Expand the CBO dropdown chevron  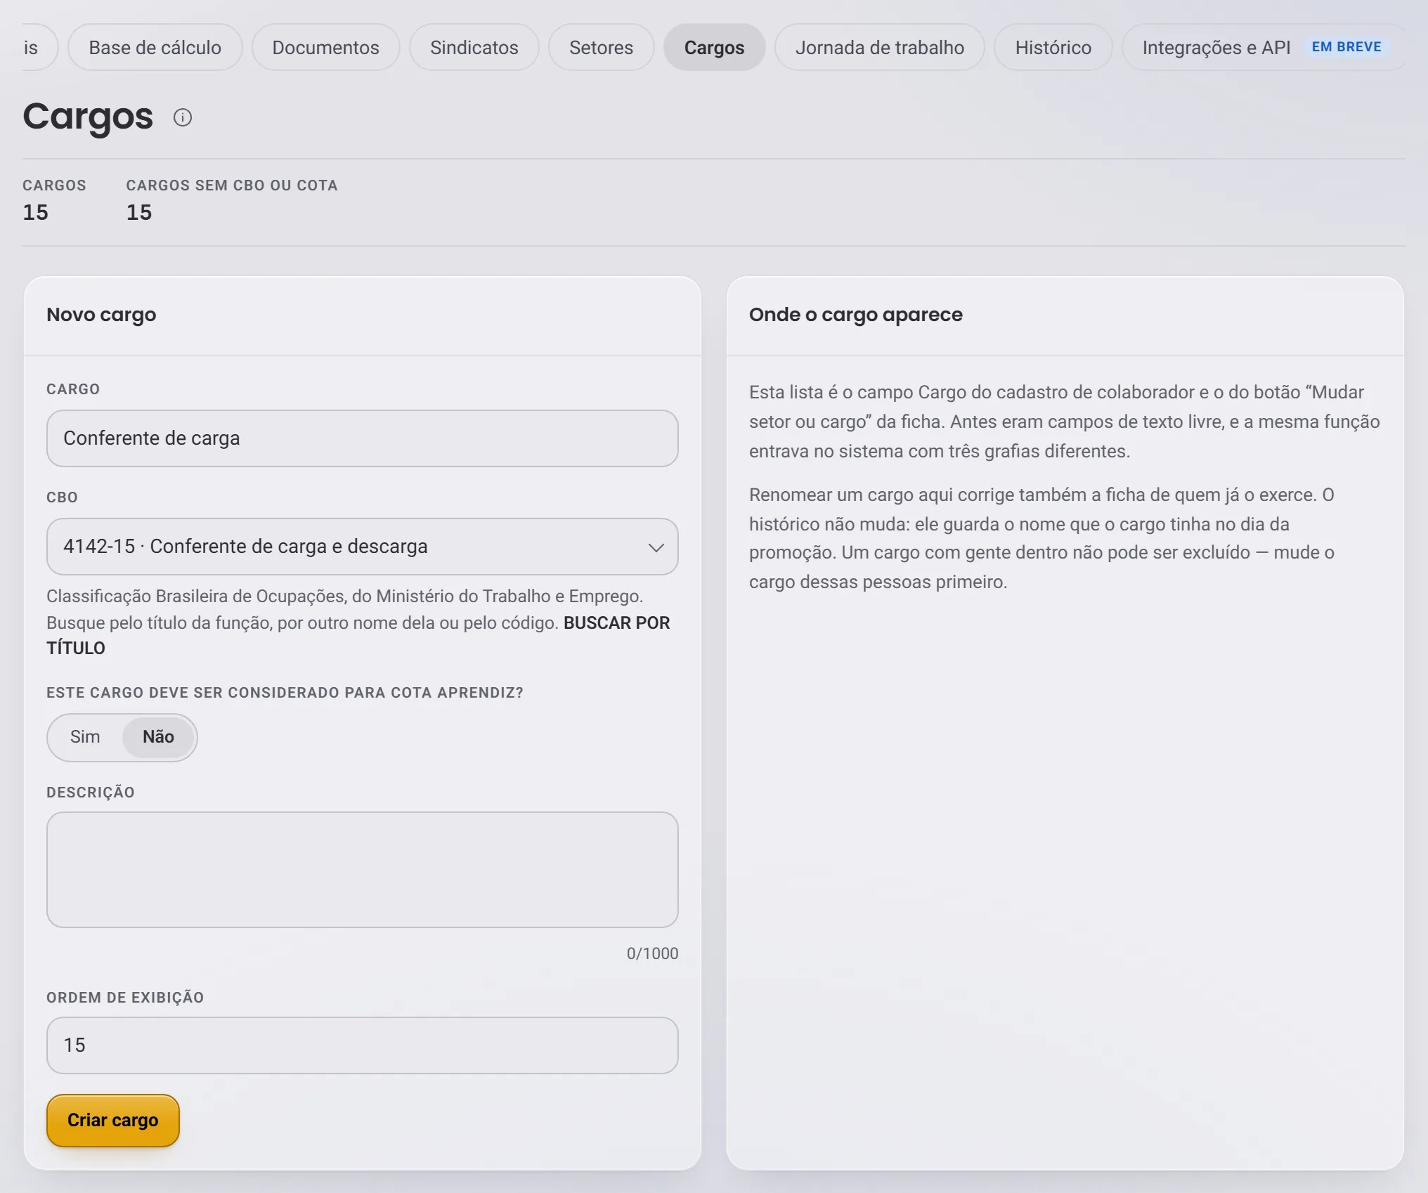pos(656,547)
